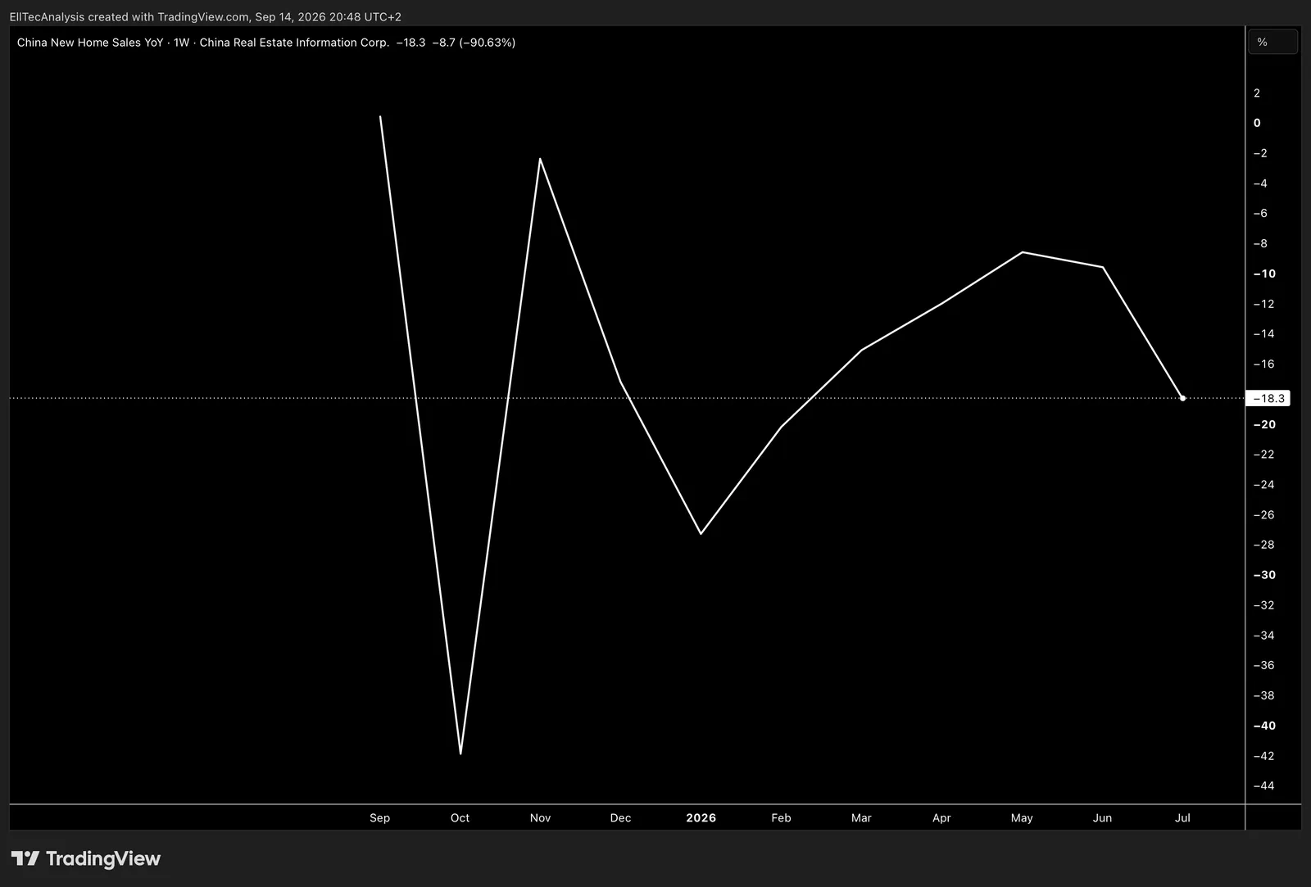Click the '1W' interval in the legend
Image resolution: width=1311 pixels, height=887 pixels.
(x=181, y=43)
